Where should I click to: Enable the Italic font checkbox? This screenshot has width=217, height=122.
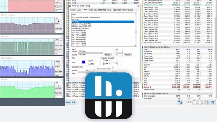[x=90, y=64]
